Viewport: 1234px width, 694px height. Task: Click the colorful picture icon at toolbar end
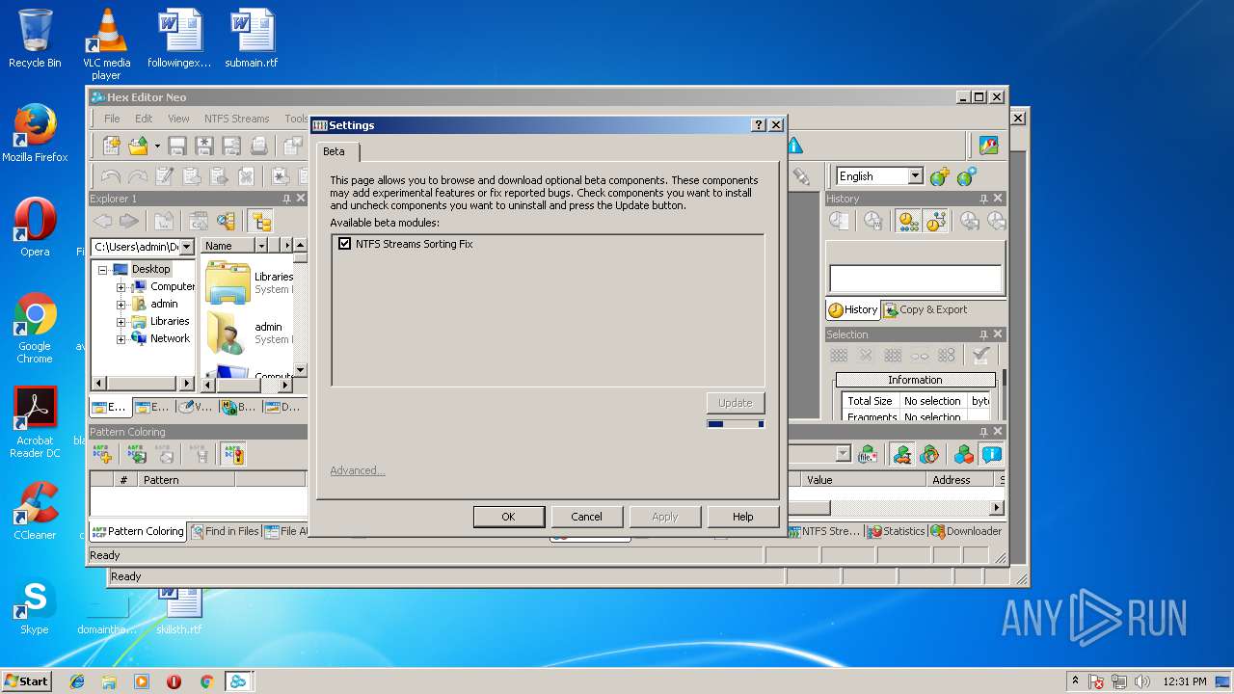[988, 146]
